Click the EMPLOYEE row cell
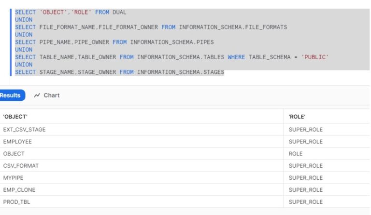The width and height of the screenshot is (371, 215). coord(17,142)
